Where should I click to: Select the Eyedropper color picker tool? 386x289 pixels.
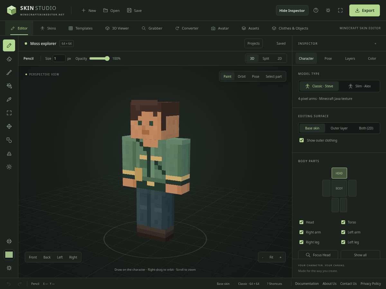click(9, 99)
